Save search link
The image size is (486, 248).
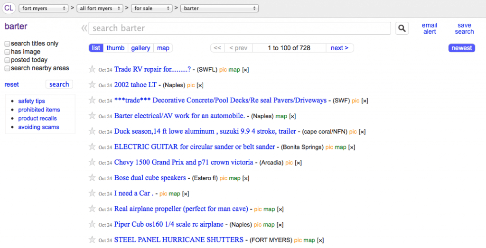click(x=464, y=28)
